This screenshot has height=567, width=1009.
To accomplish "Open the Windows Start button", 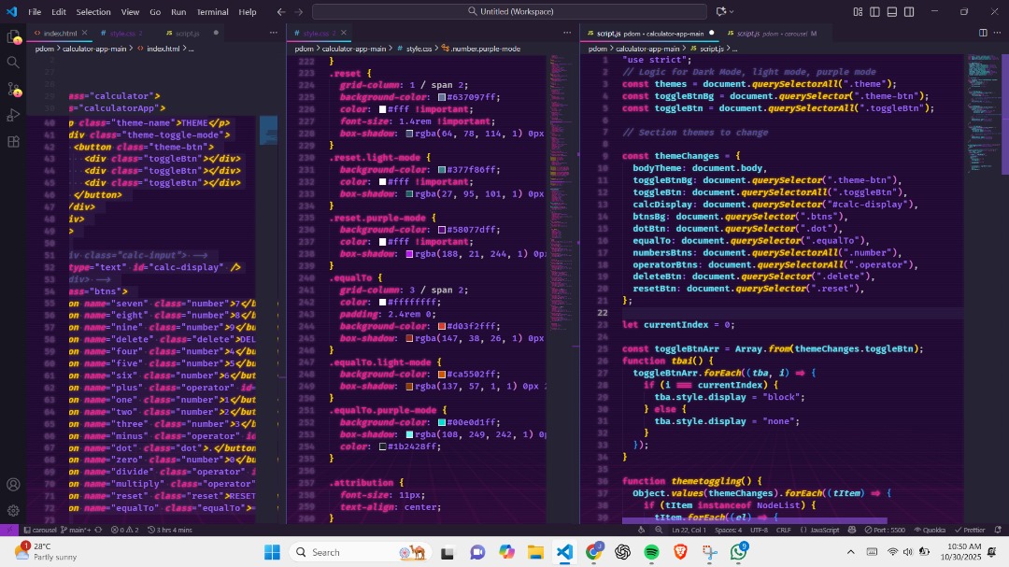I will click(x=272, y=552).
